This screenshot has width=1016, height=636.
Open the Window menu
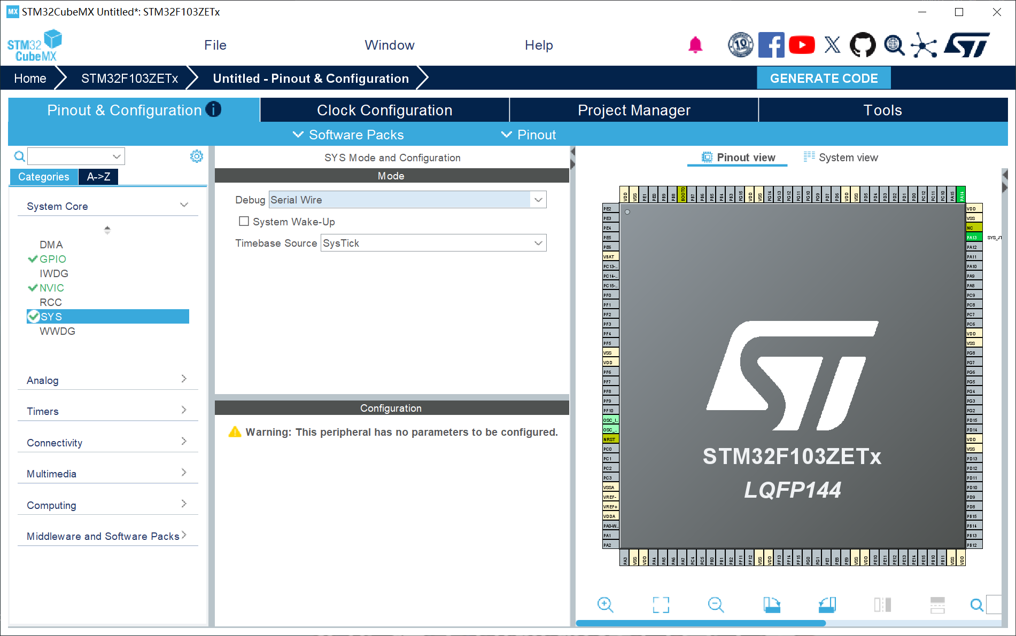click(390, 45)
